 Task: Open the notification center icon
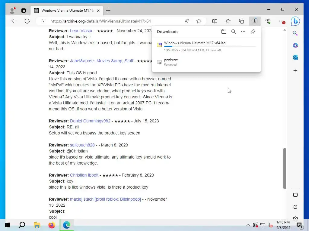[x=299, y=225]
